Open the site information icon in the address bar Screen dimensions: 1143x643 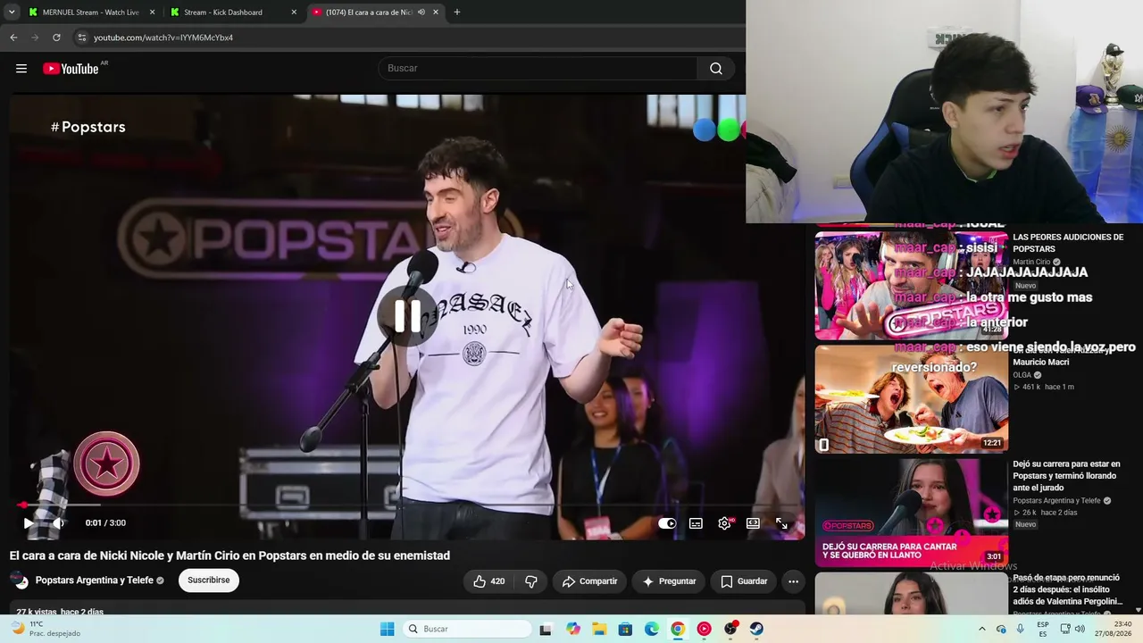coord(82,38)
